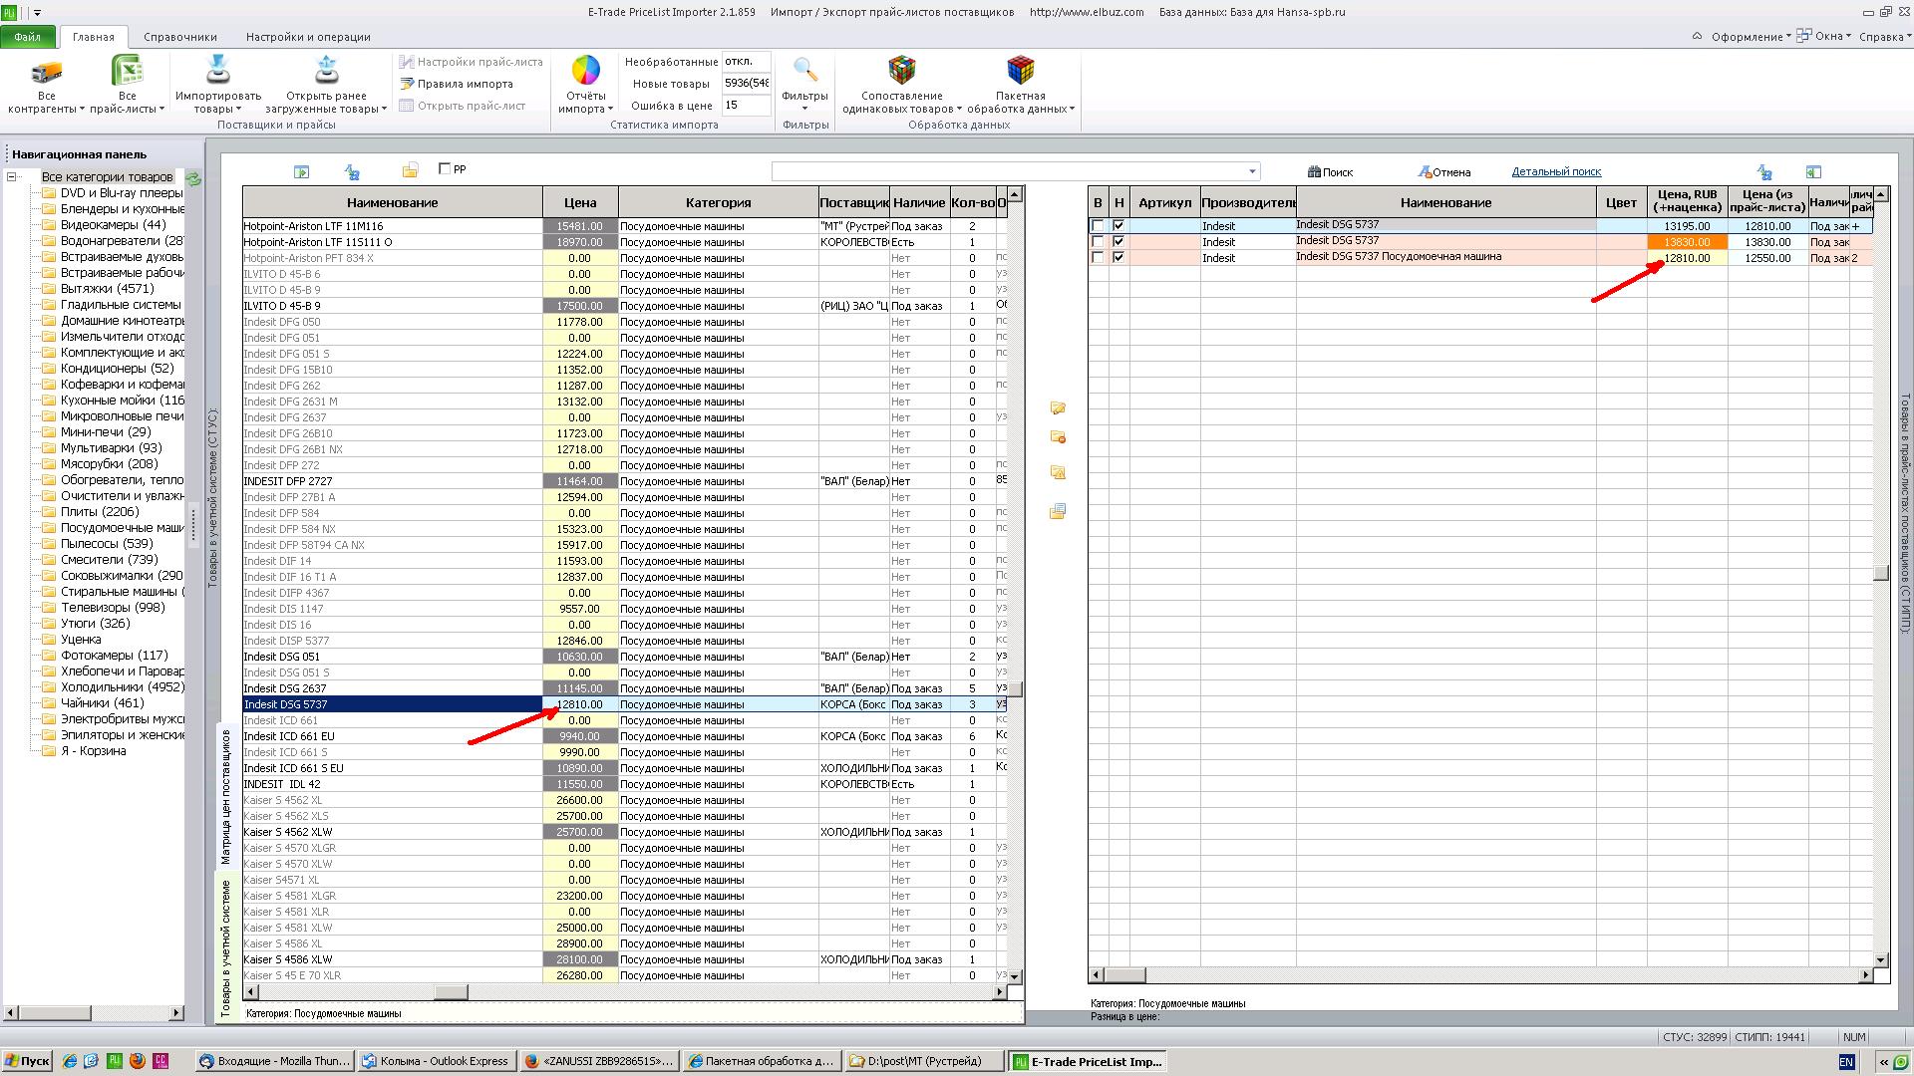Select the Холодильники (4952) category
This screenshot has width=1914, height=1076.
[123, 687]
